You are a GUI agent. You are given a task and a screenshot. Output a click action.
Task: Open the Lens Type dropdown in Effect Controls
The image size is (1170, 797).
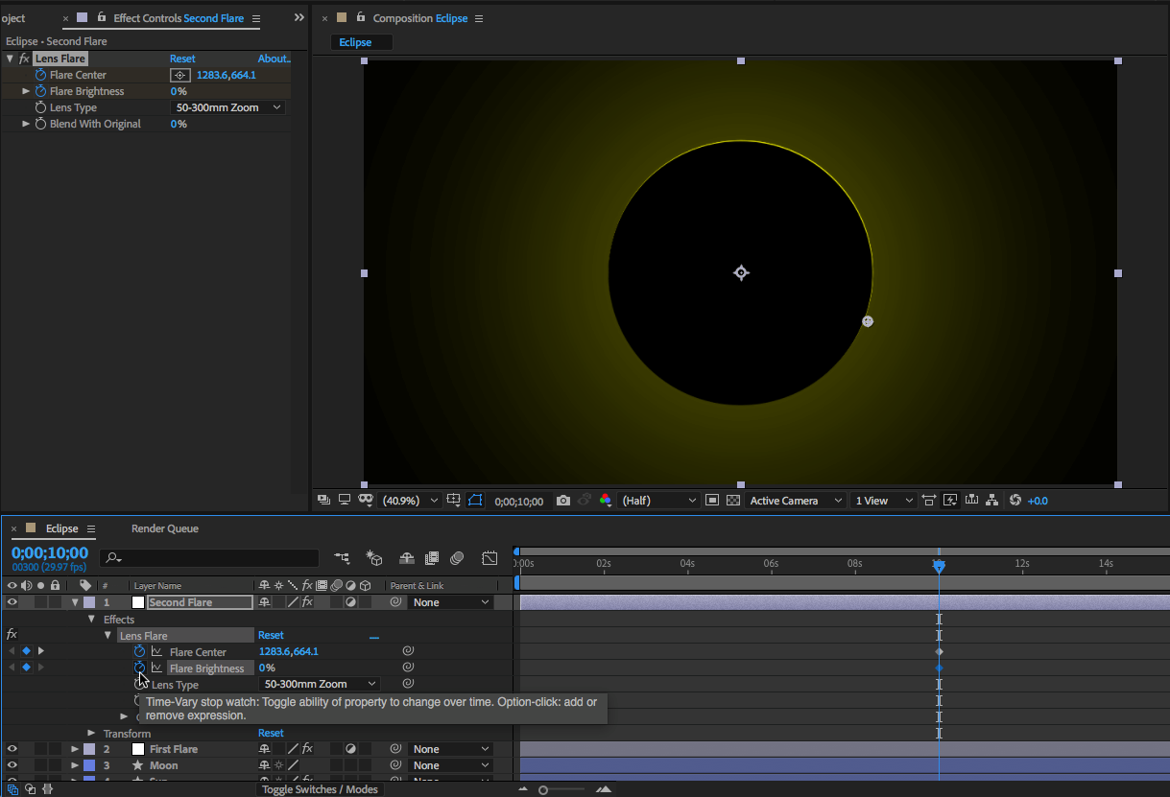pyautogui.click(x=228, y=107)
